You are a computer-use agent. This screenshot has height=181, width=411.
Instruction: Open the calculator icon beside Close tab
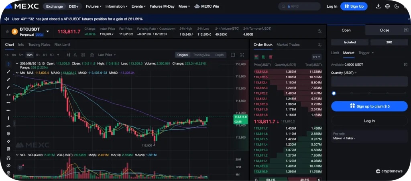click(406, 30)
